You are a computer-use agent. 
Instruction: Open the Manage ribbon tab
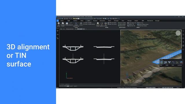click(x=129, y=21)
